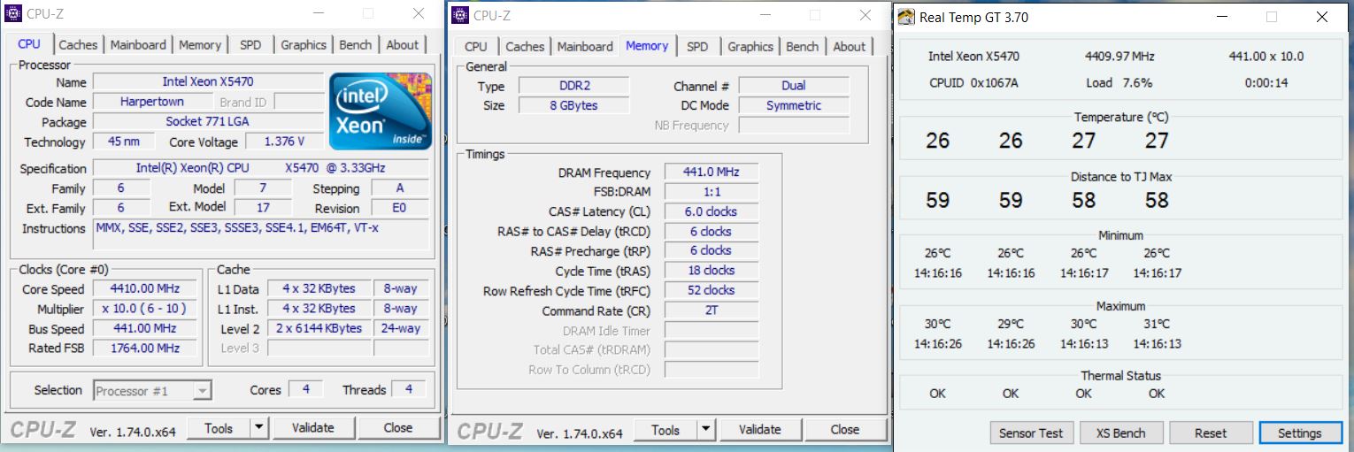This screenshot has height=452, width=1354.
Task: Click the FSB:DRAM value 1:1
Action: 712,191
